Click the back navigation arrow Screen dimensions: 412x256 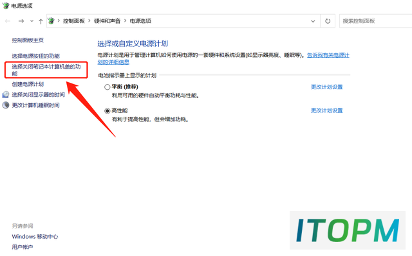[8, 21]
